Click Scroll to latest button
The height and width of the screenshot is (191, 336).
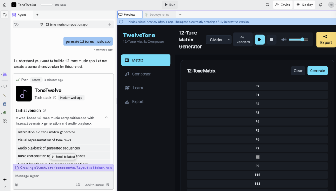coord(63,157)
